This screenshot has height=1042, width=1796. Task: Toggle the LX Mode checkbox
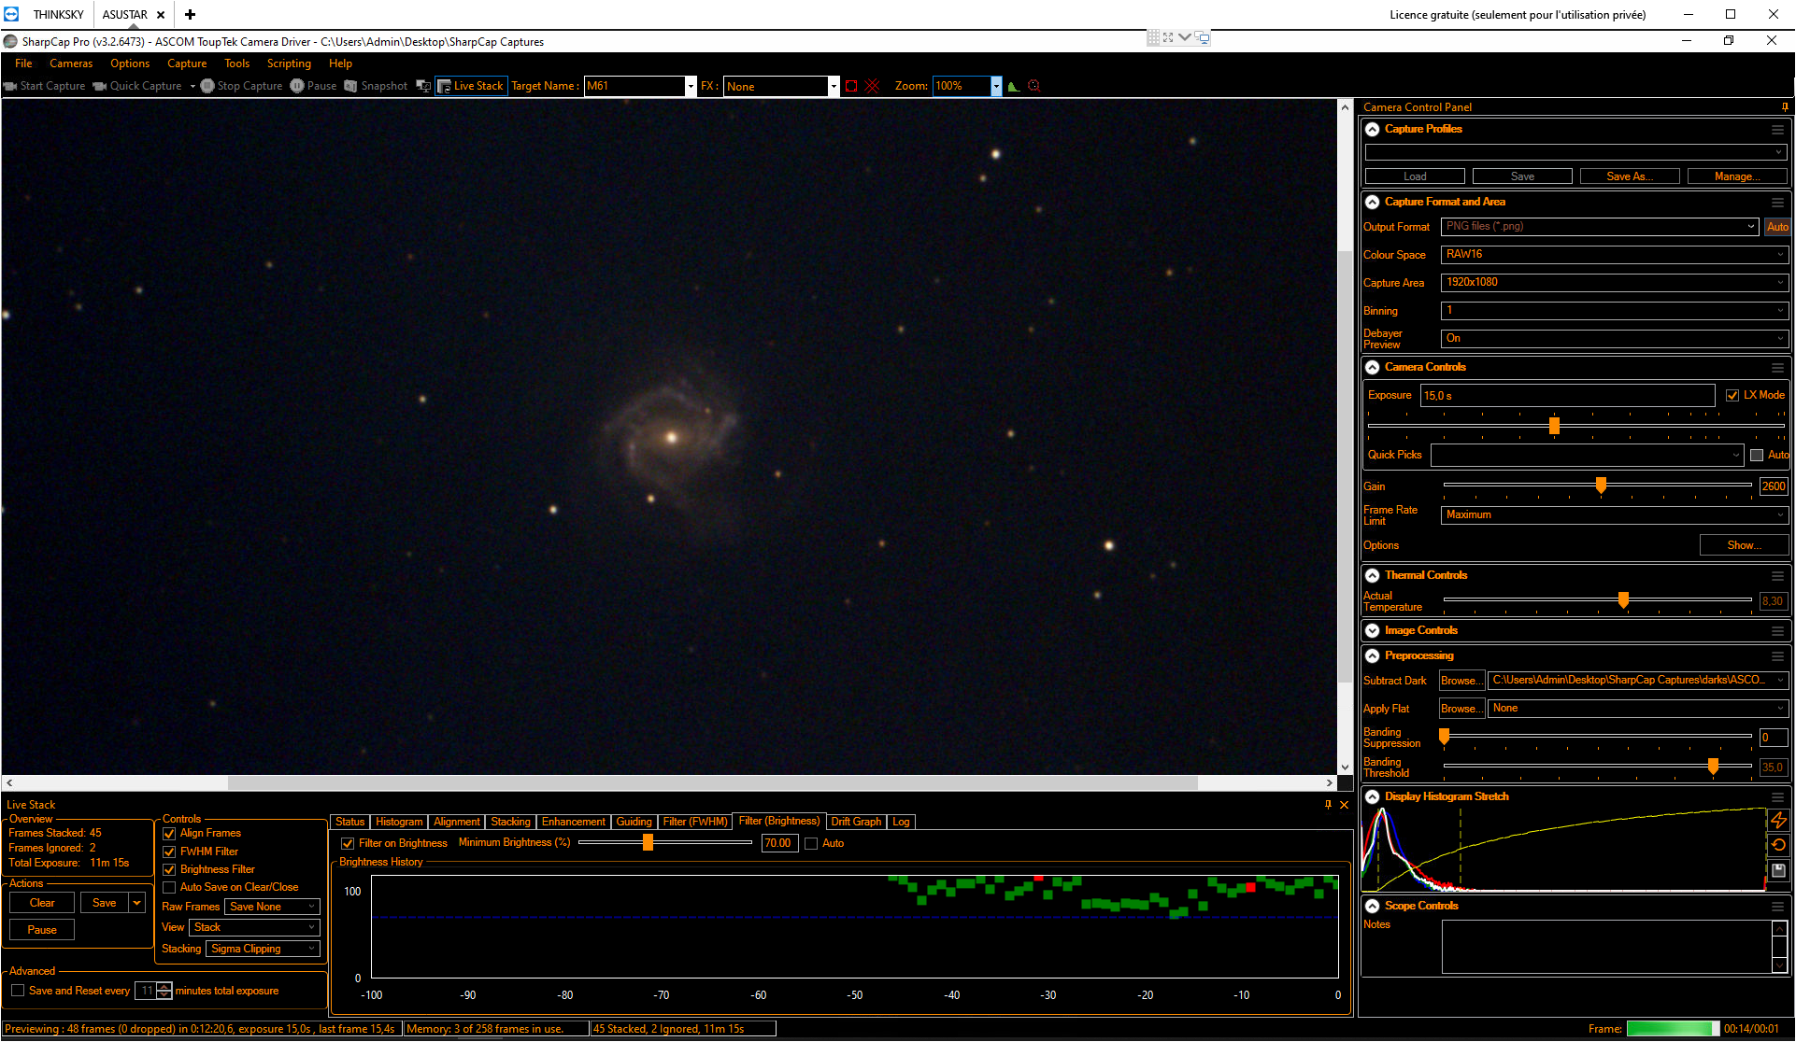coord(1732,396)
